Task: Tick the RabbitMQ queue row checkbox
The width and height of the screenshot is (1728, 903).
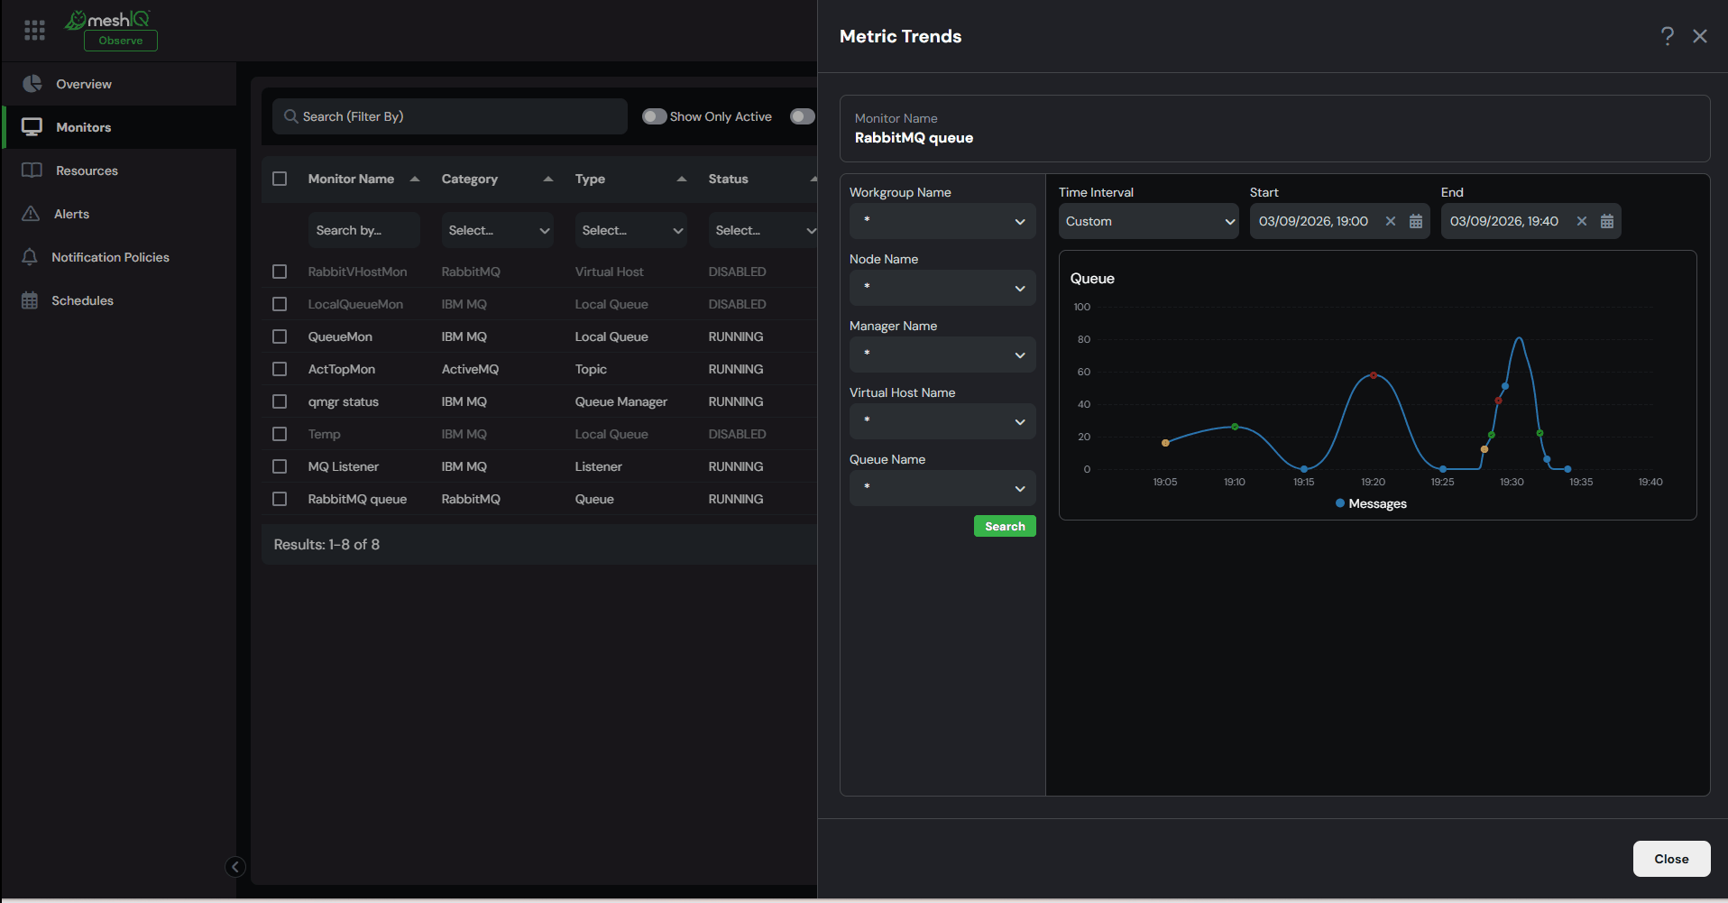Action: [280, 499]
